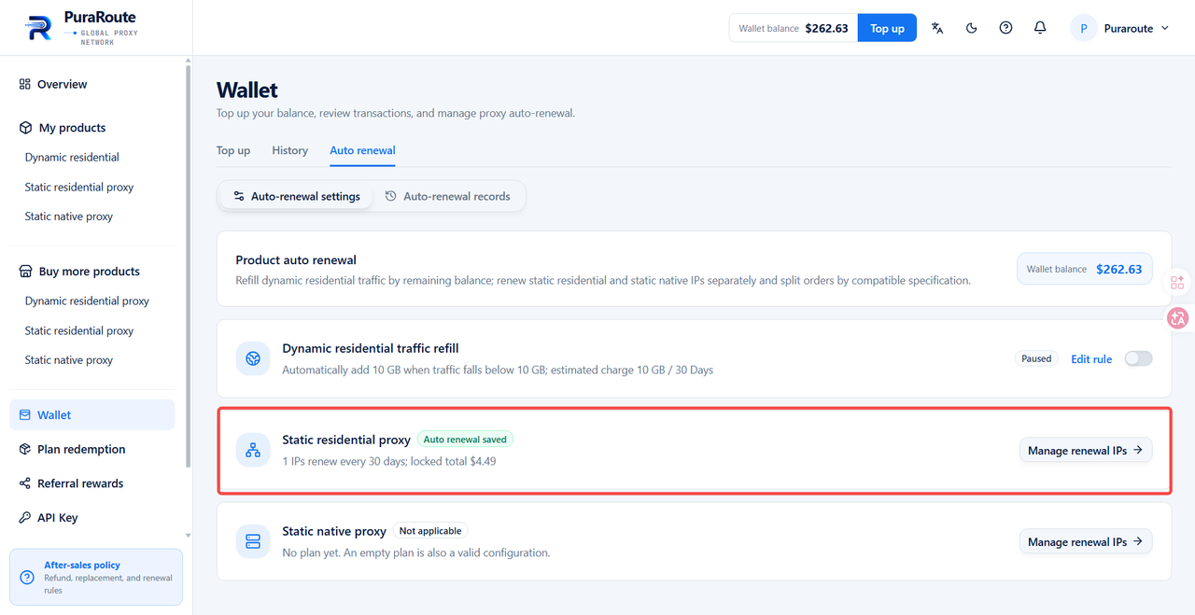This screenshot has width=1195, height=615.
Task: Switch to dark mode with moon icon
Action: 972,28
